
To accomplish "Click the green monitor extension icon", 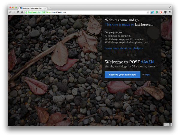I will coord(157,12).
